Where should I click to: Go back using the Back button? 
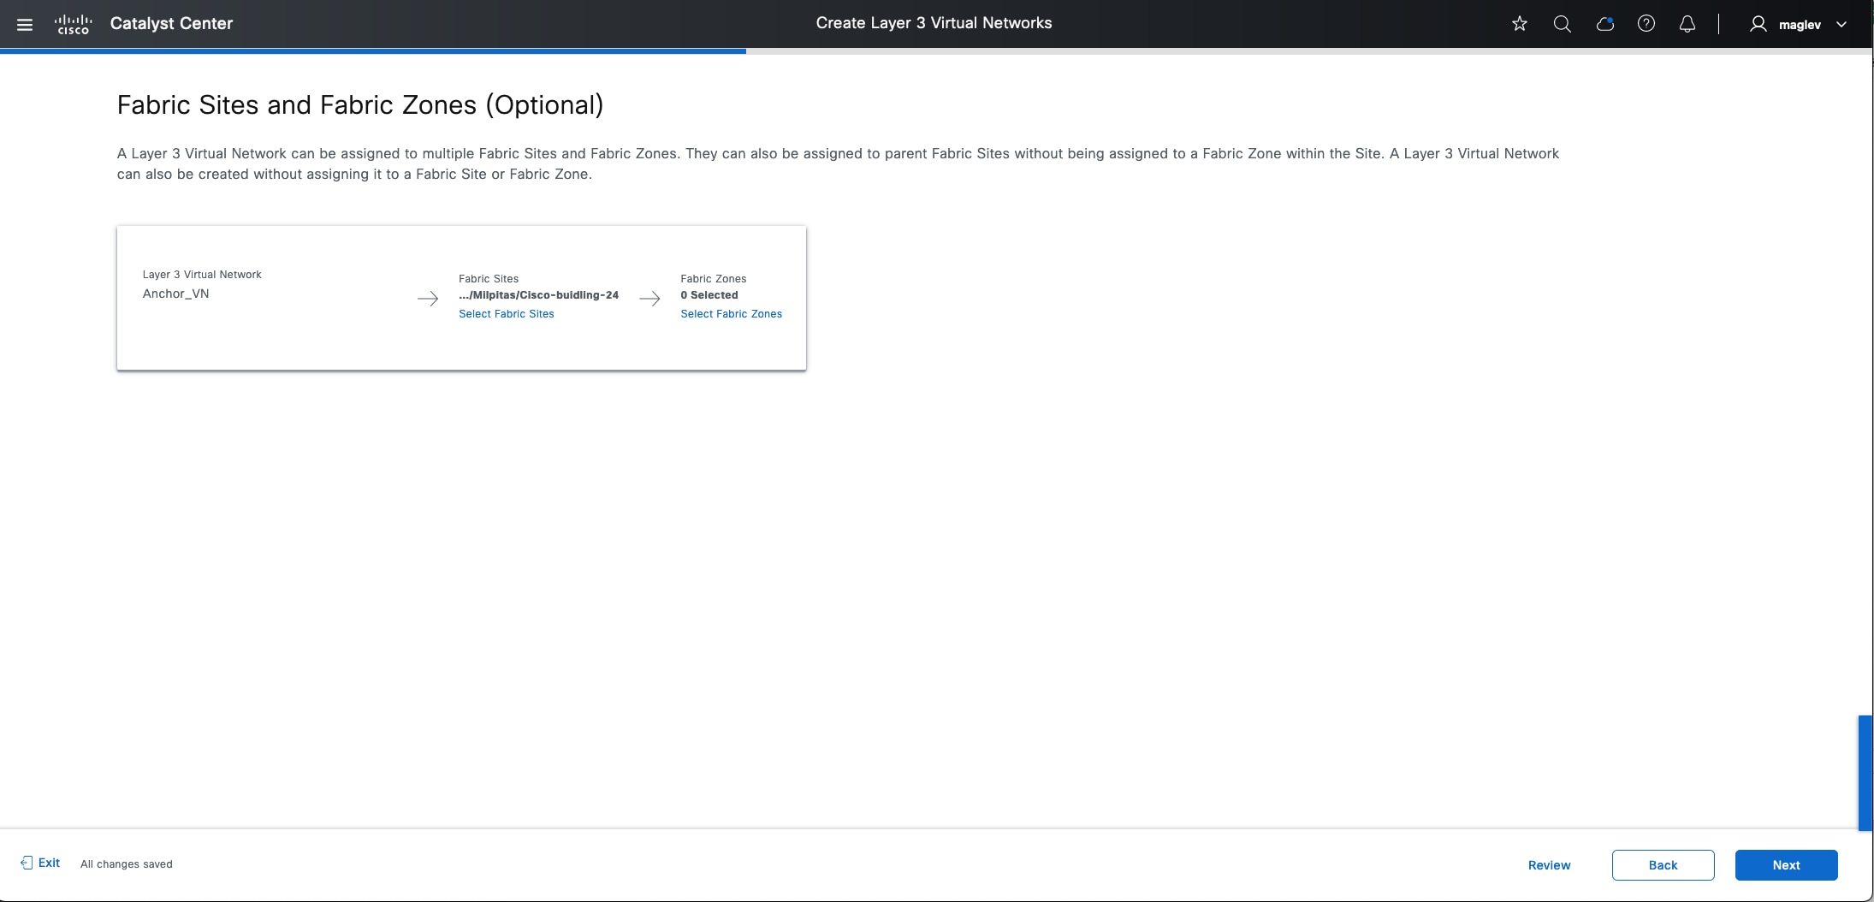[1662, 864]
